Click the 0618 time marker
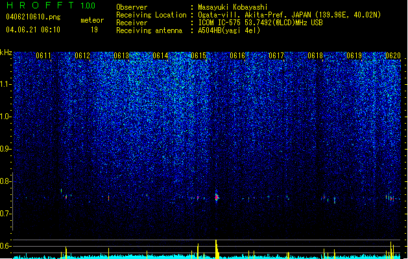408x259 pixels. point(315,55)
